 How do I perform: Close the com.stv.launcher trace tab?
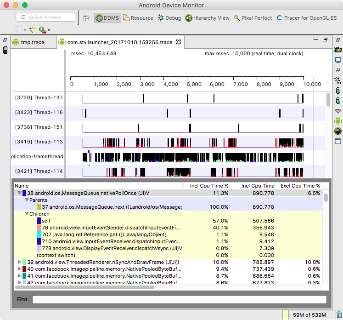179,42
